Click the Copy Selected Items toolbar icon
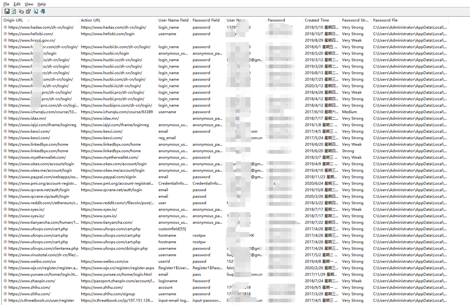Viewport: 470px width, 305px height. point(21,11)
